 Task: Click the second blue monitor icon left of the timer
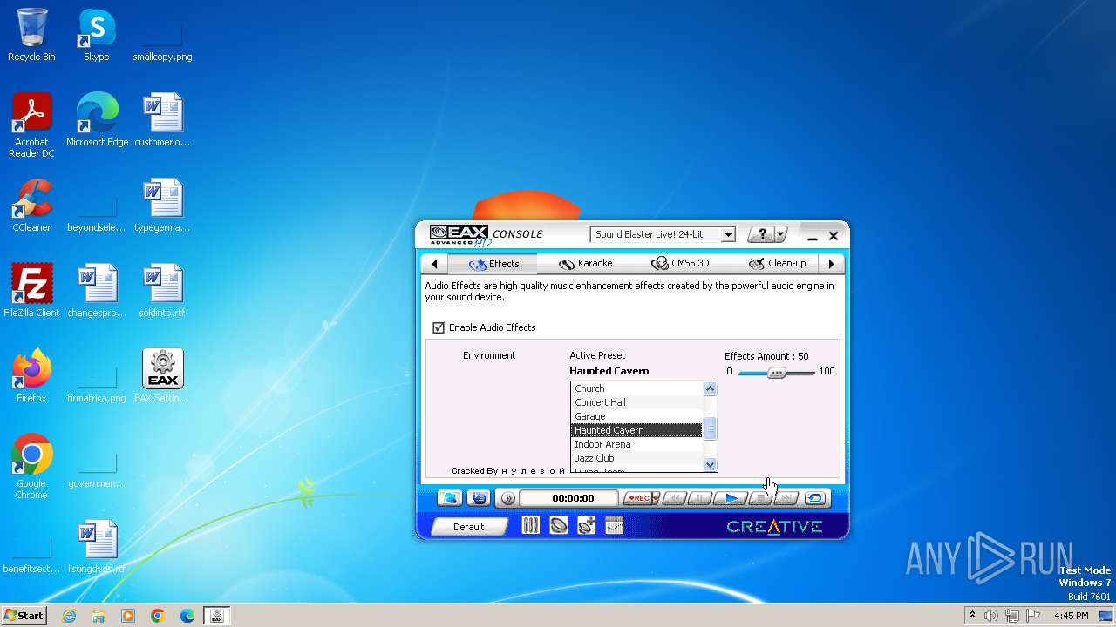478,498
